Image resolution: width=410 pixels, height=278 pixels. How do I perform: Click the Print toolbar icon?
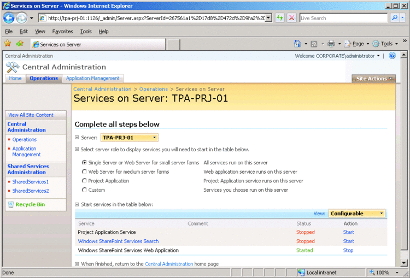[331, 44]
